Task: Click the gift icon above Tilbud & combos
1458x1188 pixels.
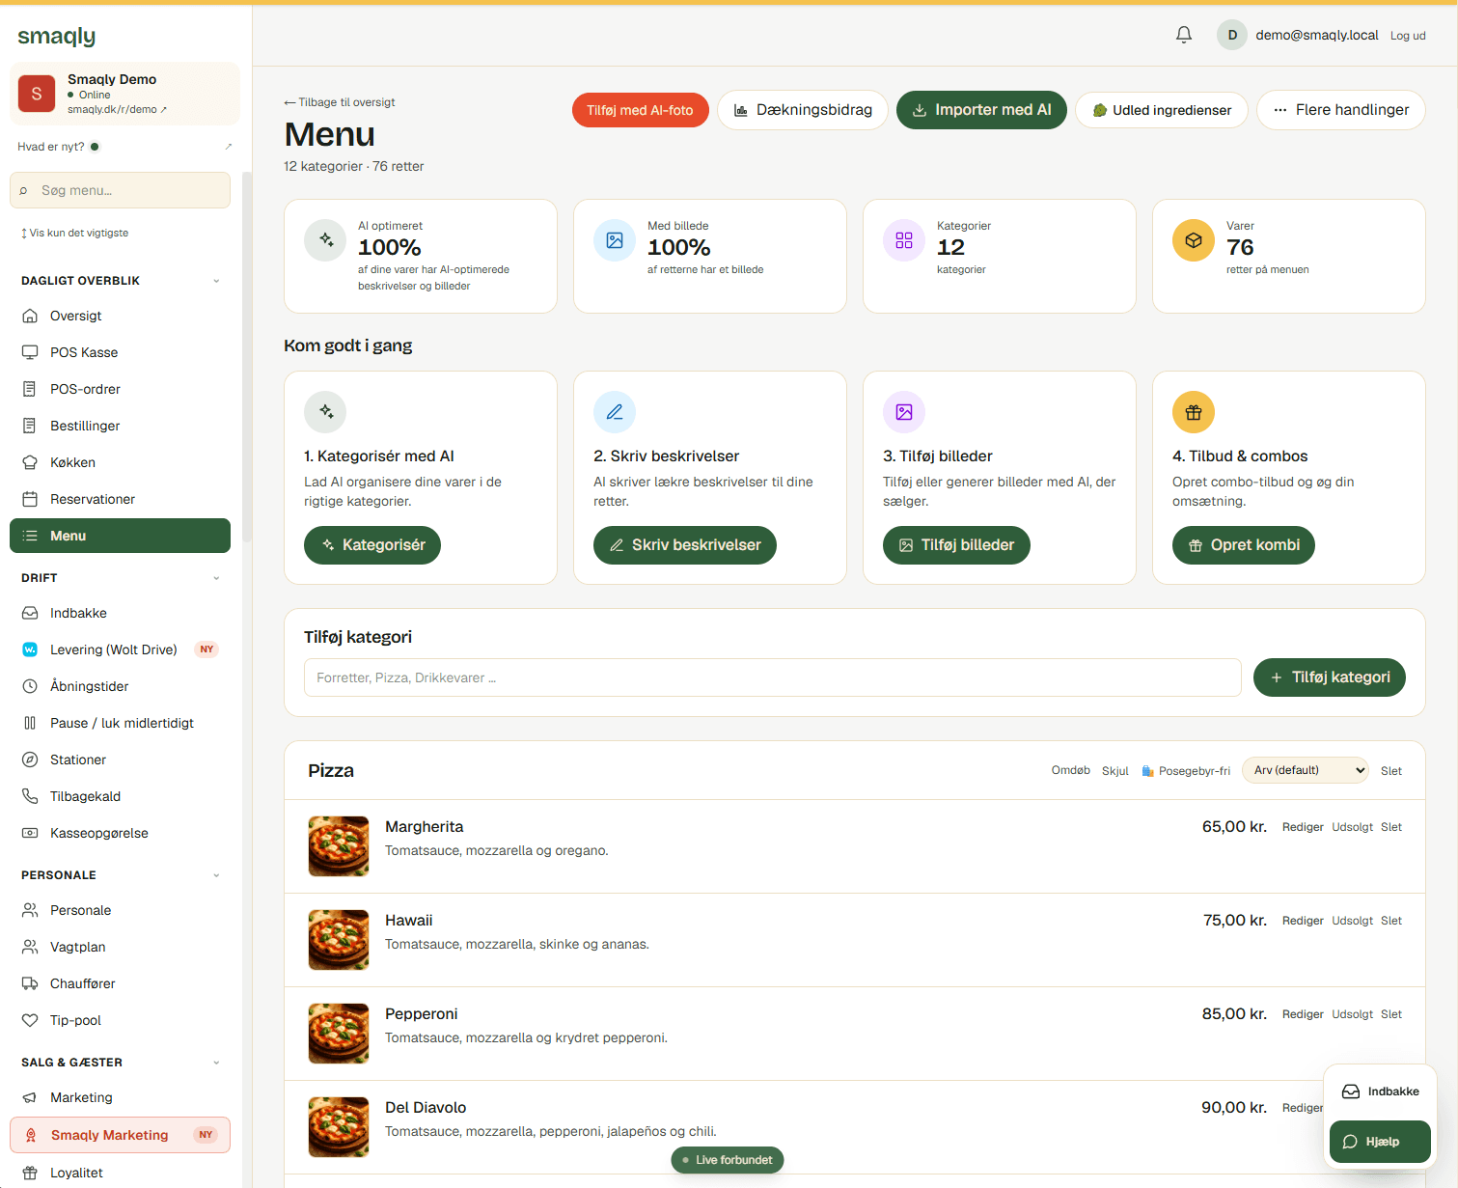Action: (1194, 412)
